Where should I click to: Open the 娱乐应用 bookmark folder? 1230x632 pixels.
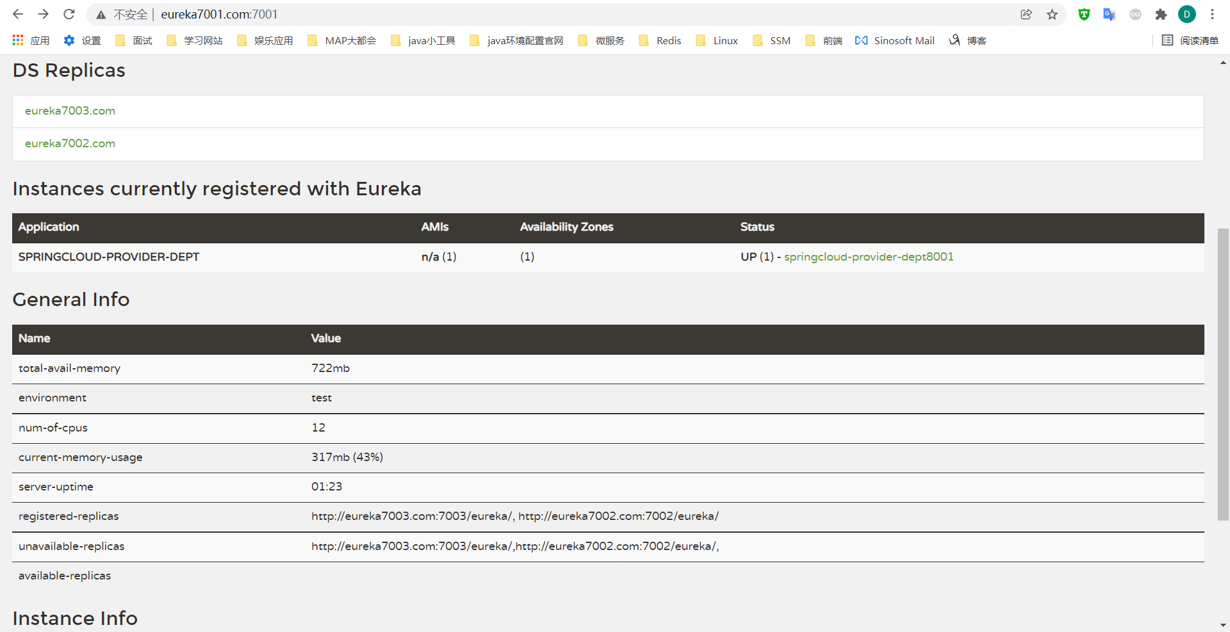click(265, 40)
